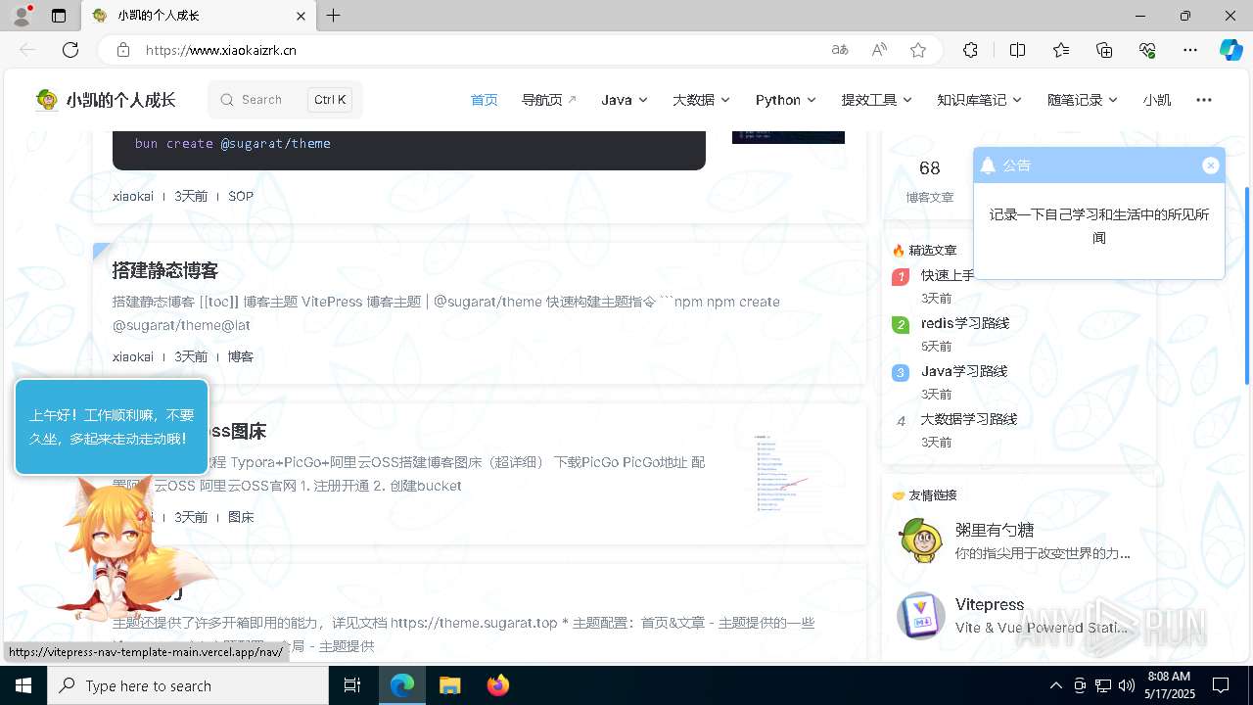Screen dimensions: 1253x705
Task: Open Tab actions menu icon
Action: tap(59, 16)
